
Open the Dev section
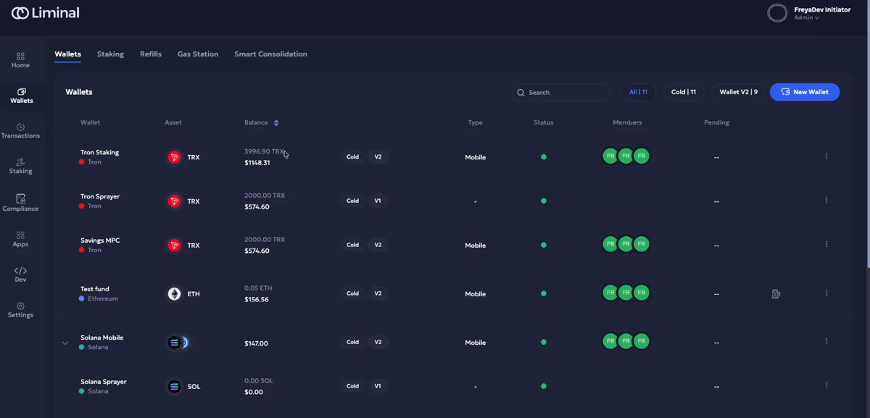pos(20,274)
